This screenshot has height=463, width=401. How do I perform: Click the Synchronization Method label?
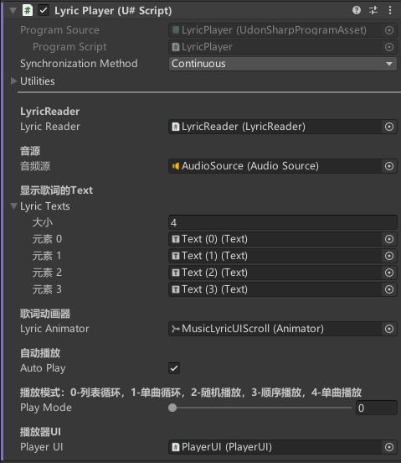point(79,64)
